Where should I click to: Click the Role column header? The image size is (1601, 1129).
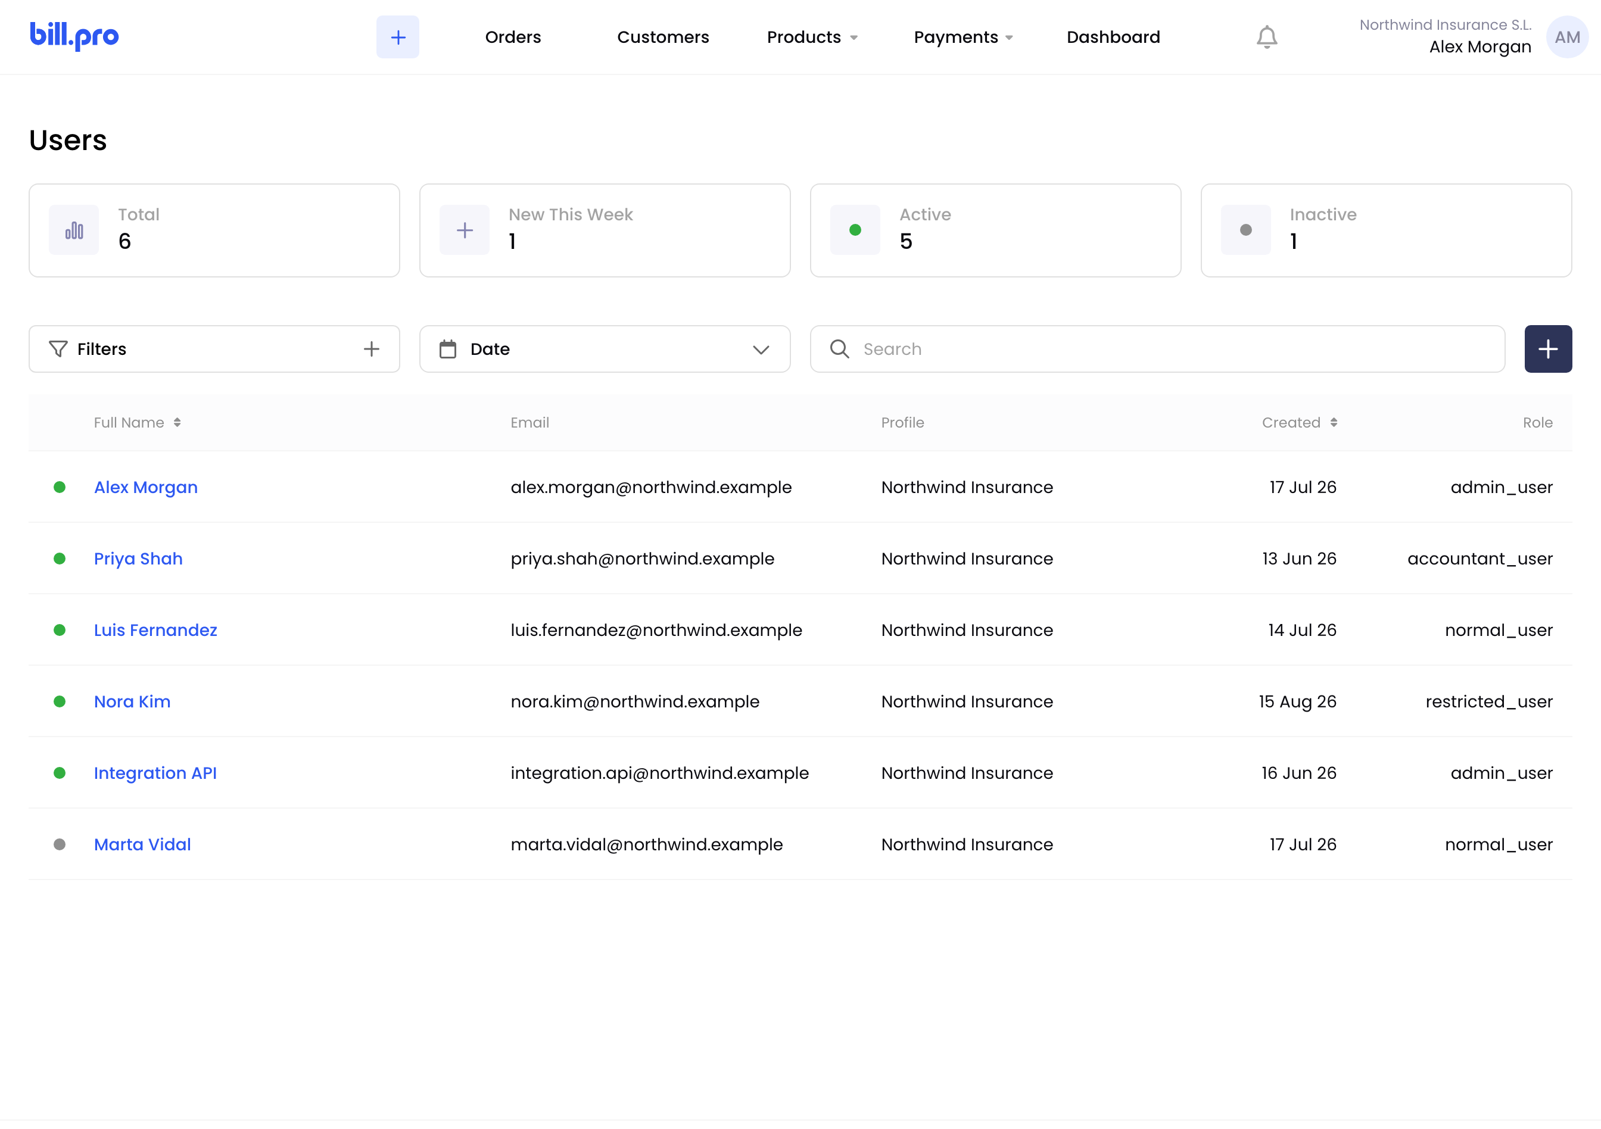(1537, 422)
